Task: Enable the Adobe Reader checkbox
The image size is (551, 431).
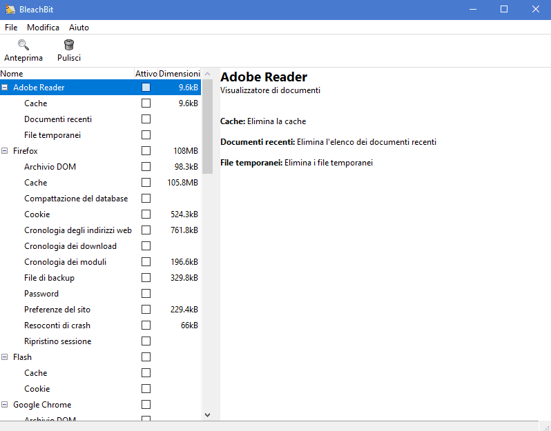Action: pyautogui.click(x=146, y=88)
